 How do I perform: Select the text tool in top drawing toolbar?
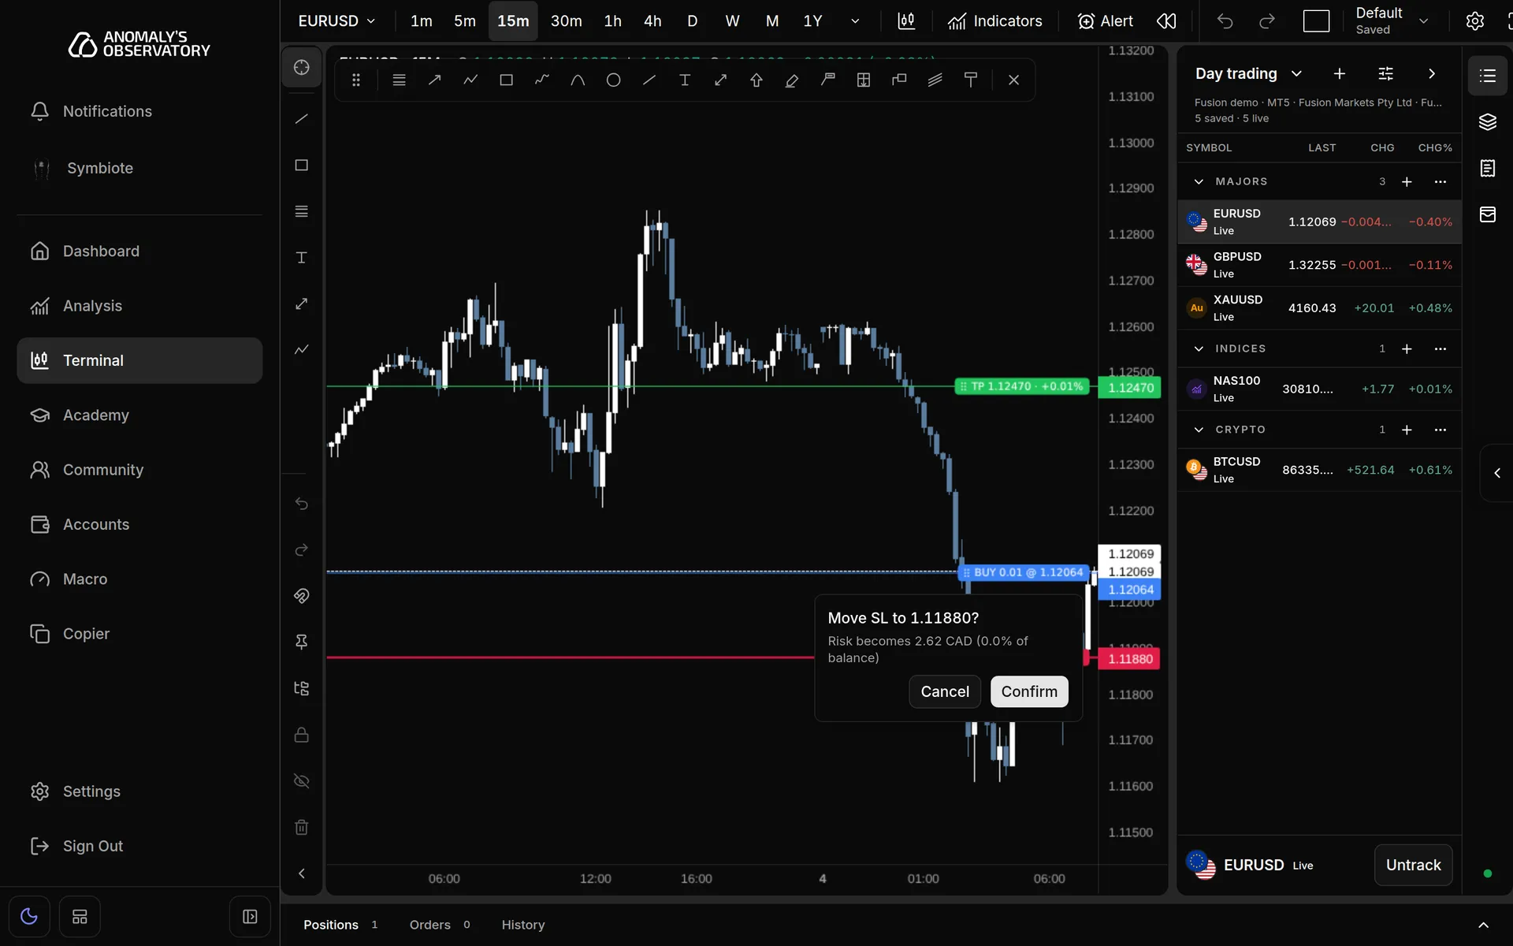tap(685, 80)
